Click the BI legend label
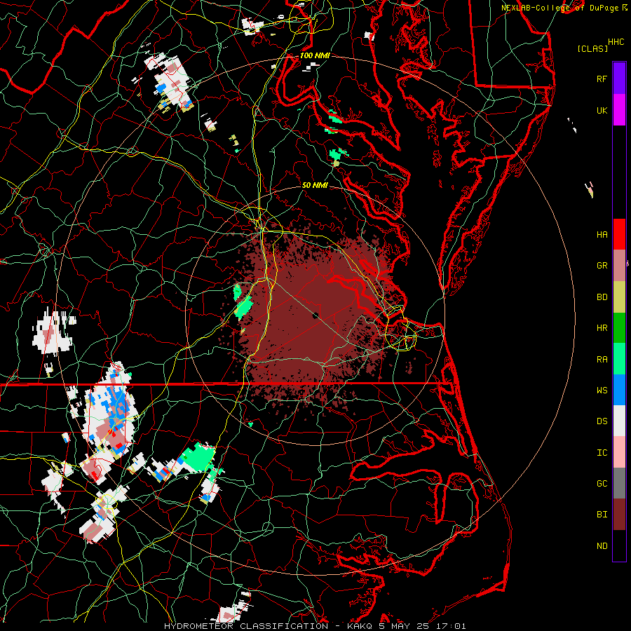Screen dimensions: 631x631 [x=602, y=515]
